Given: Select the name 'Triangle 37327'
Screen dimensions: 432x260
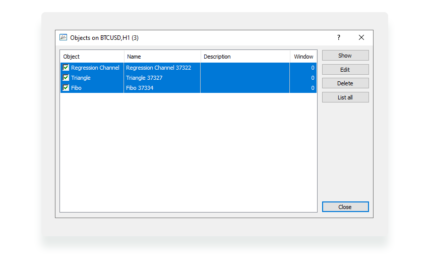Looking at the screenshot, I should tap(144, 78).
